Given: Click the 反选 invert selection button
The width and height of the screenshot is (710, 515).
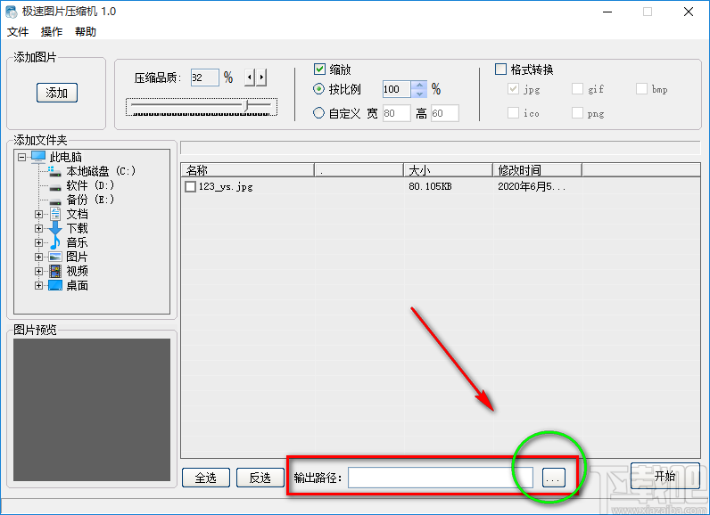Looking at the screenshot, I should [260, 478].
